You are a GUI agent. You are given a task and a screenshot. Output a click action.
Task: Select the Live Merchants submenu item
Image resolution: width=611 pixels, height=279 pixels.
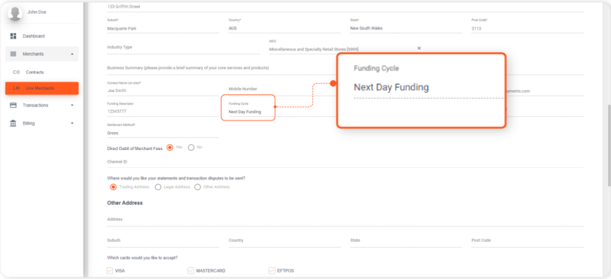(41, 88)
